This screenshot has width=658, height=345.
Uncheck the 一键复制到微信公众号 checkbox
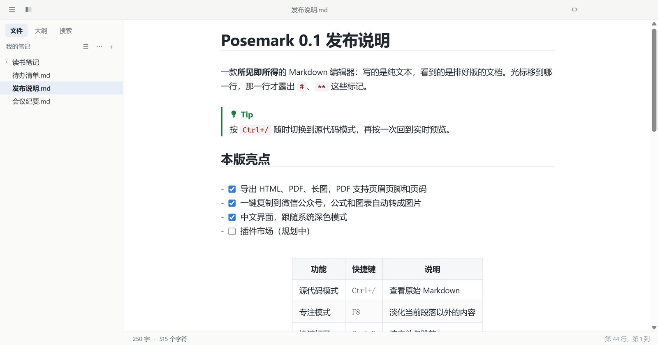[x=232, y=203]
